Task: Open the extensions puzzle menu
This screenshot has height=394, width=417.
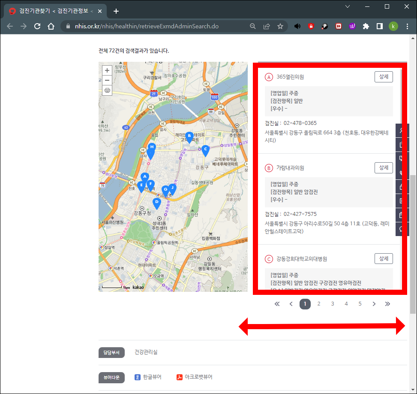Action: pyautogui.click(x=366, y=26)
